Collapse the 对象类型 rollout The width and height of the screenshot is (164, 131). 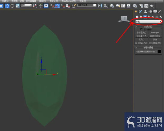pos(148,27)
